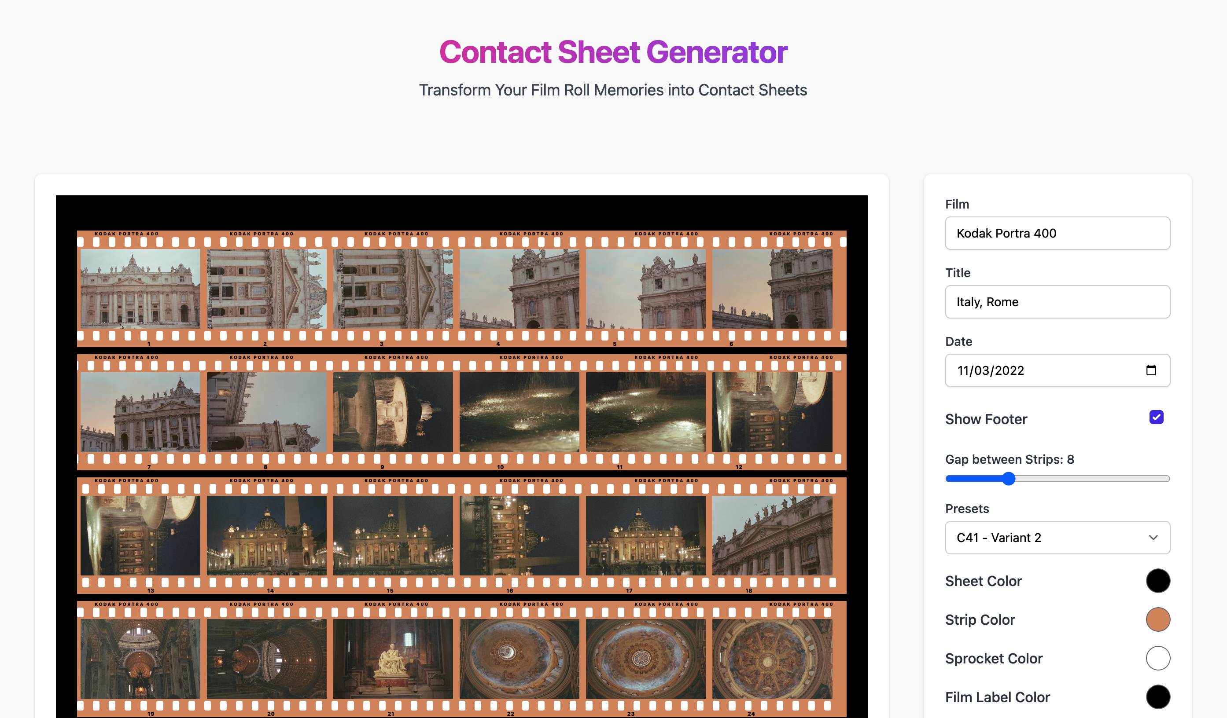
Task: Focus the Title field containing Italy, Rome
Action: point(1057,302)
